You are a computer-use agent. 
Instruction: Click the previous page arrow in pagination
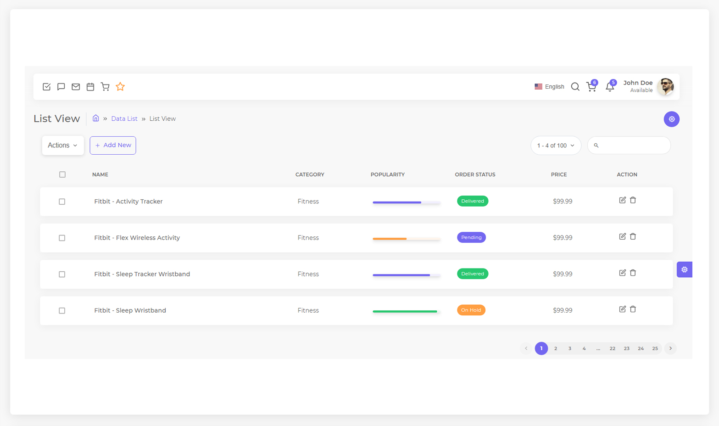526,348
